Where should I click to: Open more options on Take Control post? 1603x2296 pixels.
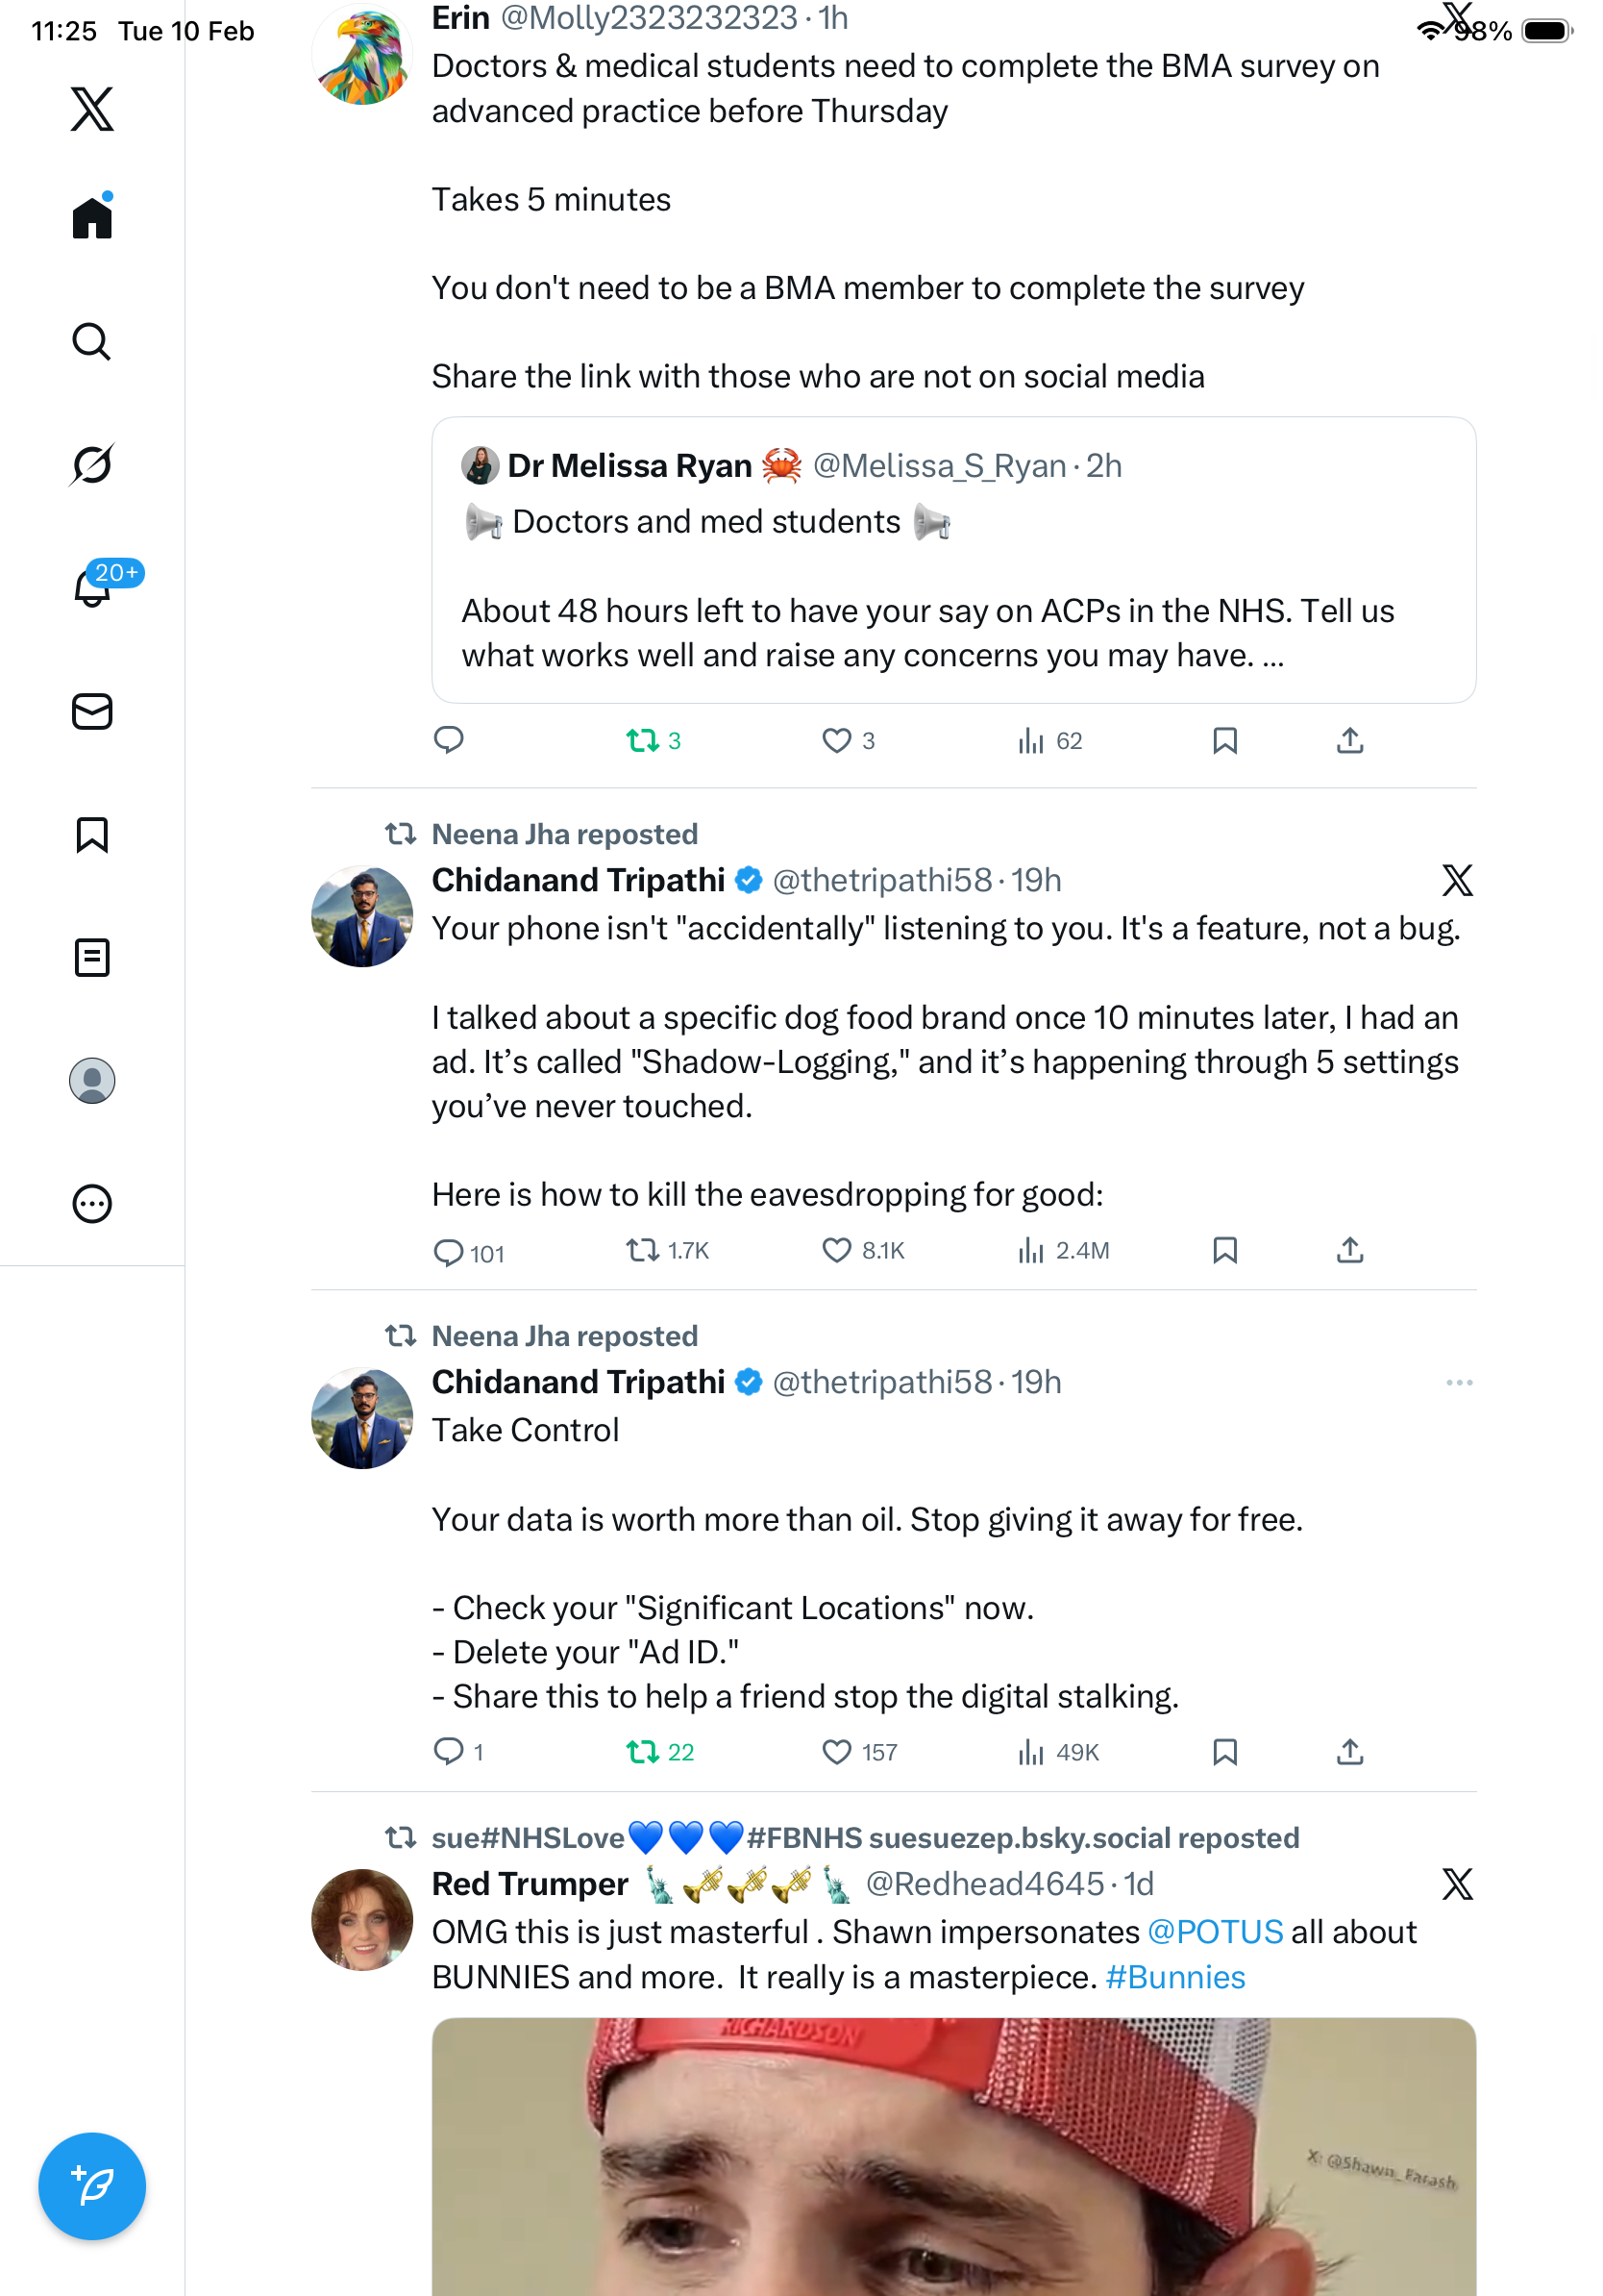(x=1458, y=1383)
